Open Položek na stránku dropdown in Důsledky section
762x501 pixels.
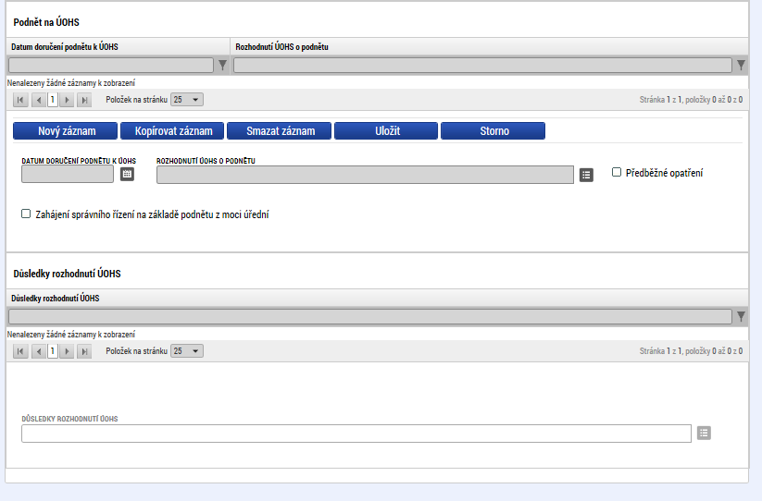point(187,350)
